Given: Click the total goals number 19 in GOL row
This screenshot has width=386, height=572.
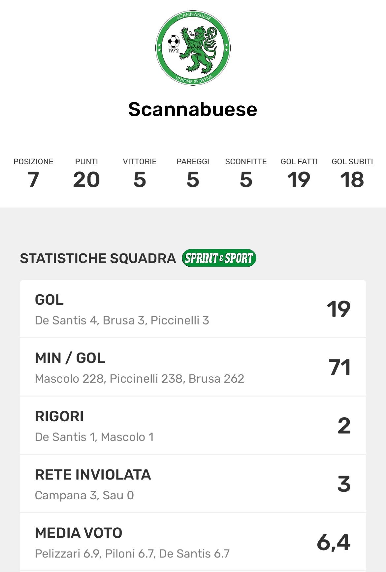Looking at the screenshot, I should (x=338, y=309).
